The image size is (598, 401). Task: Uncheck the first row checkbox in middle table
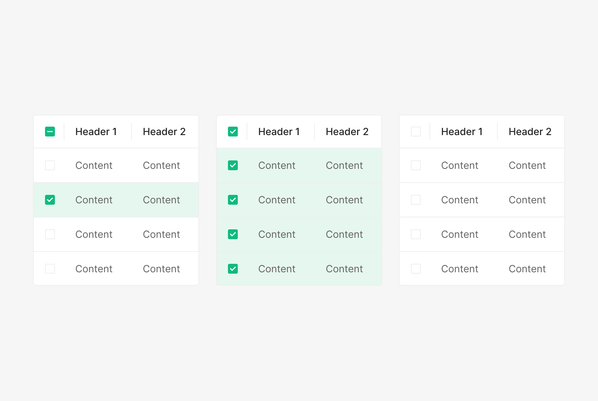(x=233, y=165)
